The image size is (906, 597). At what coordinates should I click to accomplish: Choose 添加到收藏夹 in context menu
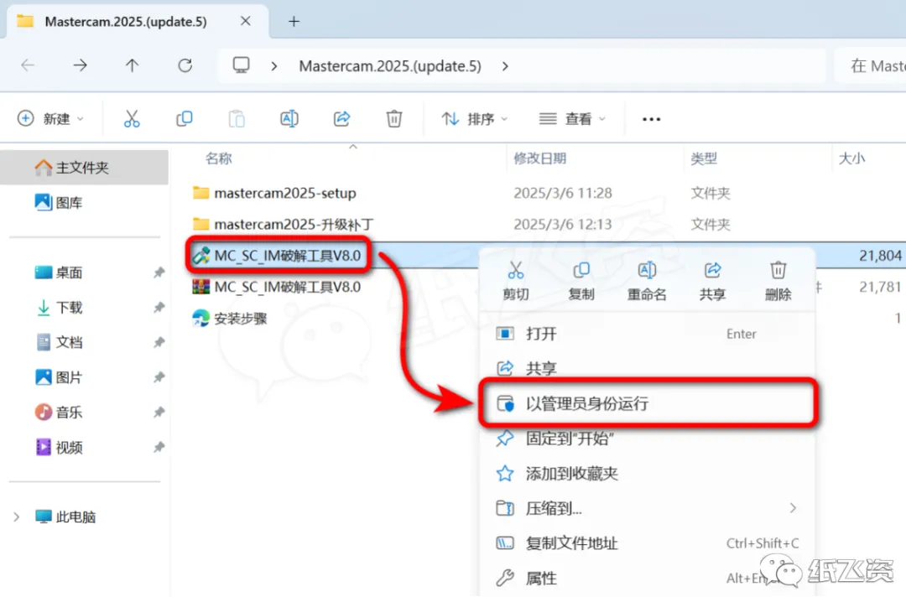[x=647, y=474]
